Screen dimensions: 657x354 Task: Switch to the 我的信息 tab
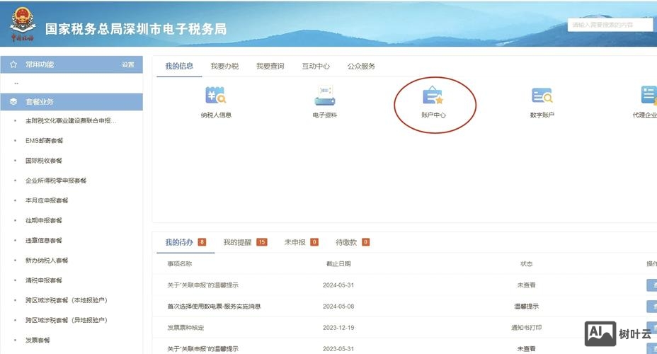(179, 66)
